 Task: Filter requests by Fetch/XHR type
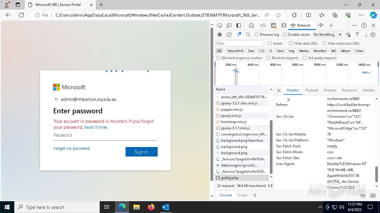pyautogui.click(x=235, y=51)
